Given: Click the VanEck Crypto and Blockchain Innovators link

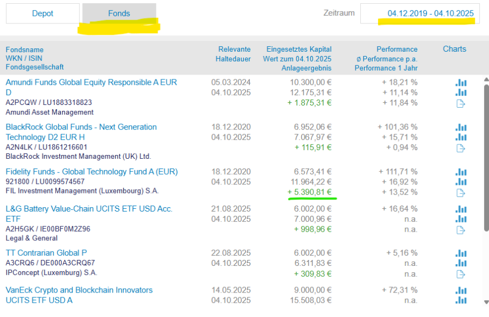Looking at the screenshot, I should pyautogui.click(x=79, y=290).
